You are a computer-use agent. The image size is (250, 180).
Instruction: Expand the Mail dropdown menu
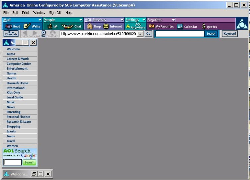click(40, 20)
